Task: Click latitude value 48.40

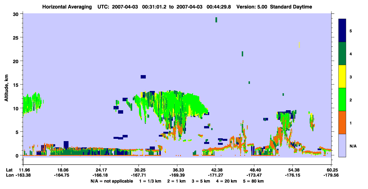Action: pos(254,170)
